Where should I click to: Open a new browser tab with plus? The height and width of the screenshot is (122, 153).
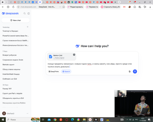tap(119, 2)
